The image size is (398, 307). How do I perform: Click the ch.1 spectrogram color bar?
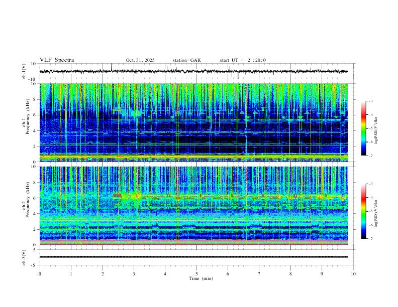click(x=363, y=128)
